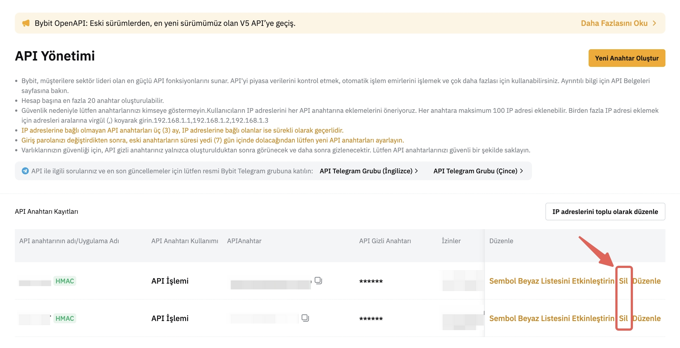Screen dimensions: 680x348
Task: Click the second row HMAC badge
Action: click(x=65, y=318)
